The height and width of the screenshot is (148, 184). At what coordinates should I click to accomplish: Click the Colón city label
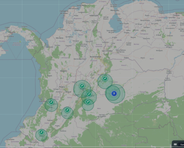[7, 28]
